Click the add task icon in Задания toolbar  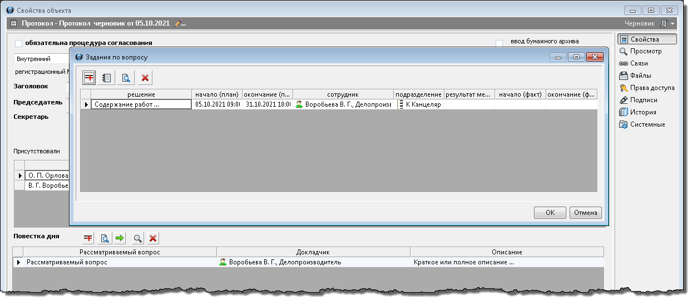tap(89, 78)
